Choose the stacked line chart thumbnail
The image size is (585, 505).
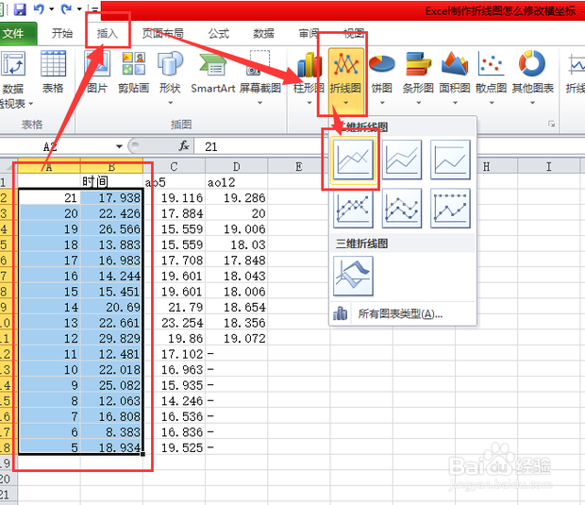tap(402, 160)
